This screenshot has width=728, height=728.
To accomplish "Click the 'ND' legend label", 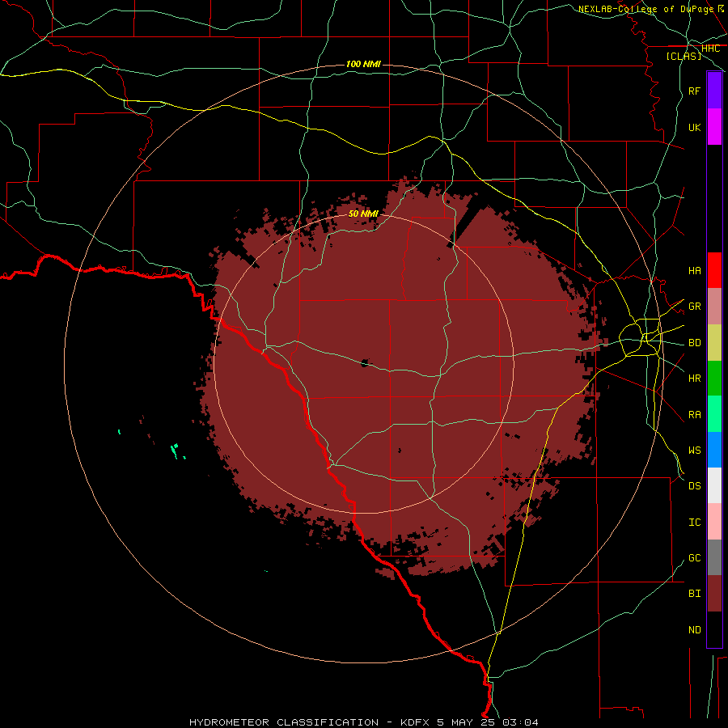I will click(x=694, y=630).
